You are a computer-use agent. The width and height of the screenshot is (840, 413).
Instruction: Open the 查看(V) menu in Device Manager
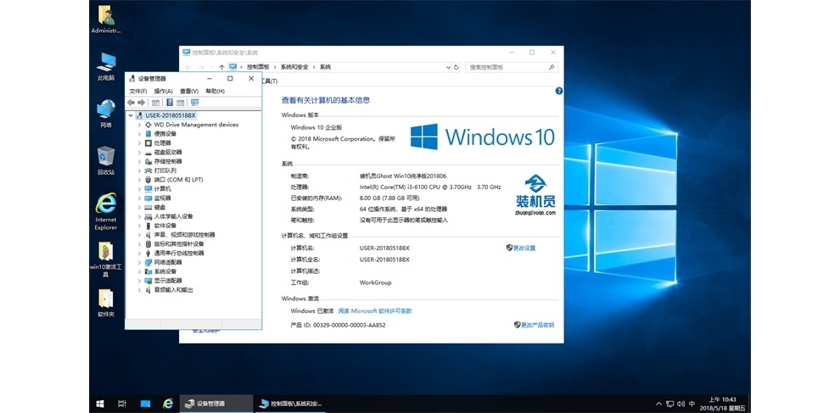pyautogui.click(x=188, y=91)
